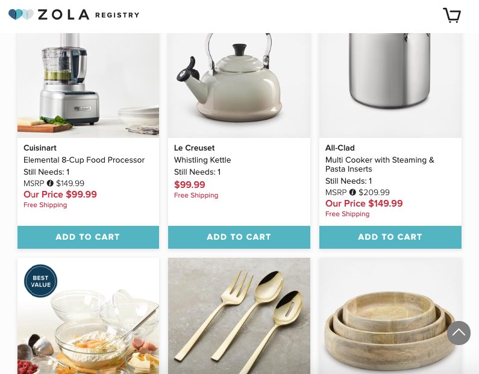This screenshot has width=479, height=374.
Task: Open the gold serving utensils image
Action: click(x=239, y=316)
